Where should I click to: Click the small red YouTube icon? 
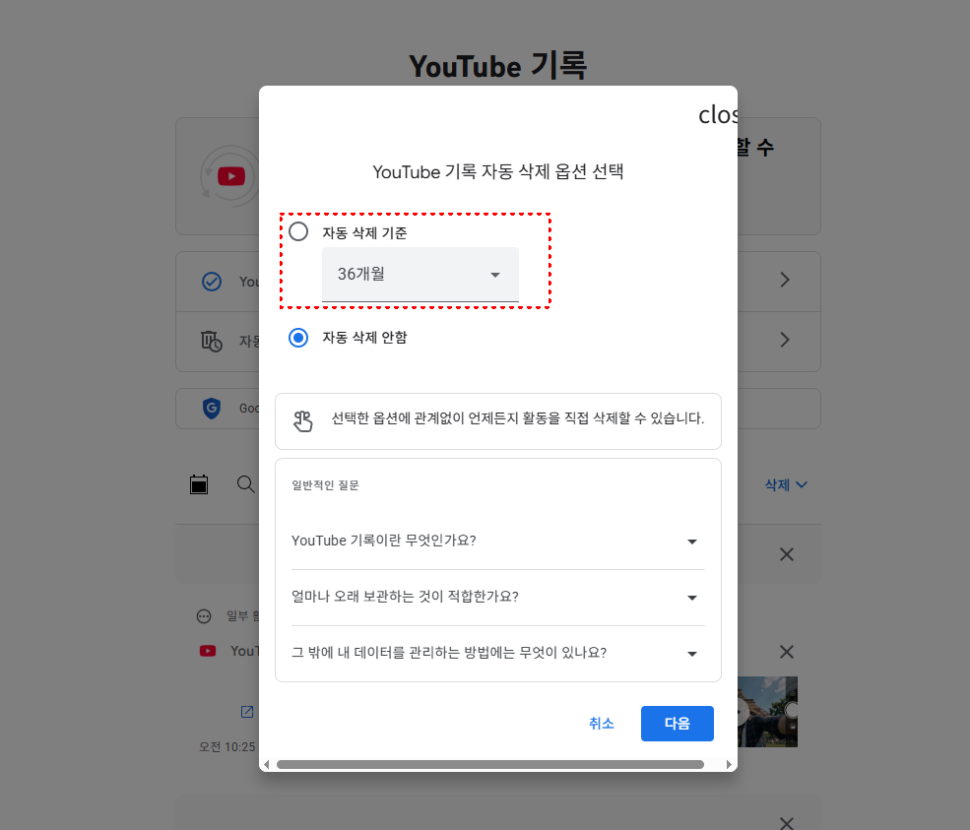pyautogui.click(x=208, y=651)
